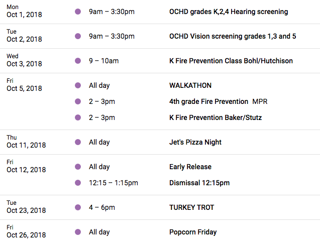The width and height of the screenshot is (320, 244).
Task: Click the 4 – 6pm time for TURKEY TROT
Action: 102,207
